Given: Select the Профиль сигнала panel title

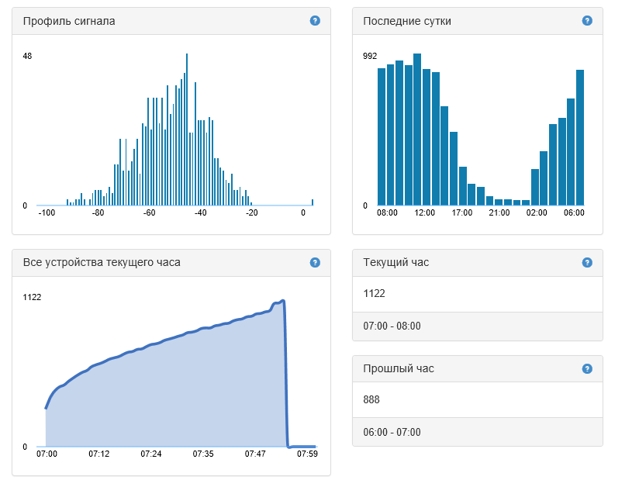Looking at the screenshot, I should coord(69,21).
